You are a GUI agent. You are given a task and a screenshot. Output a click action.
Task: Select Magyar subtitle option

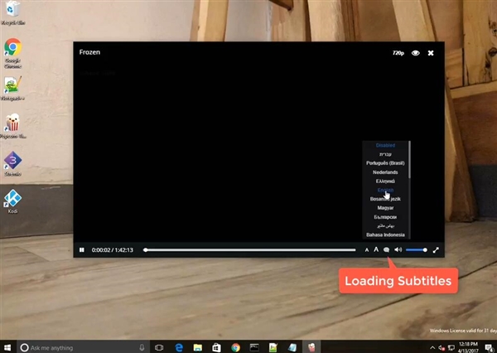(x=385, y=208)
